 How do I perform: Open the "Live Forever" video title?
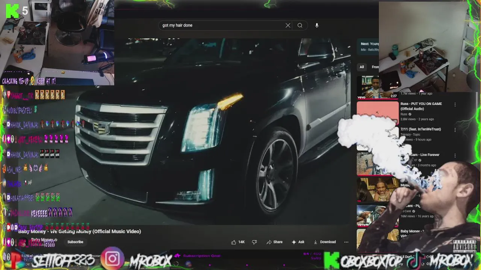point(421,154)
